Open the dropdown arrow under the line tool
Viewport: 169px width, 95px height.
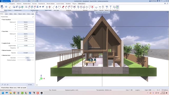[x=54, y=9]
